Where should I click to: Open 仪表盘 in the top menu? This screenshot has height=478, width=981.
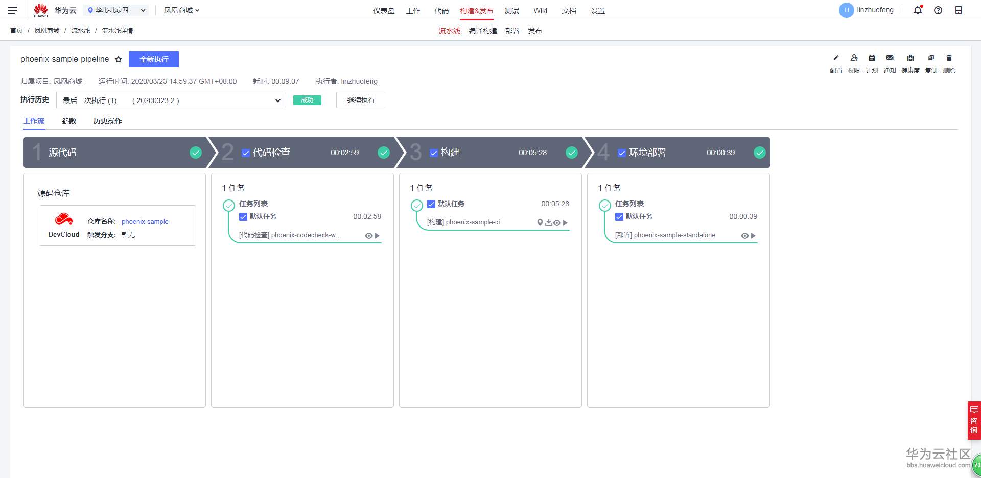pos(384,11)
